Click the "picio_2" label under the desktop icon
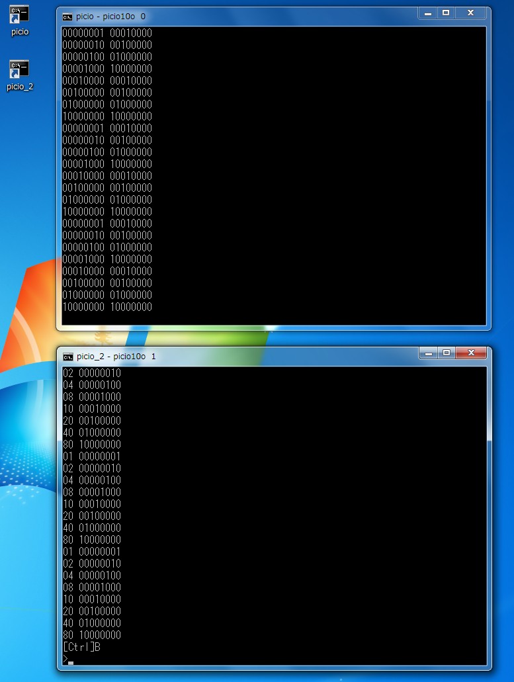The width and height of the screenshot is (514, 682). [x=20, y=87]
